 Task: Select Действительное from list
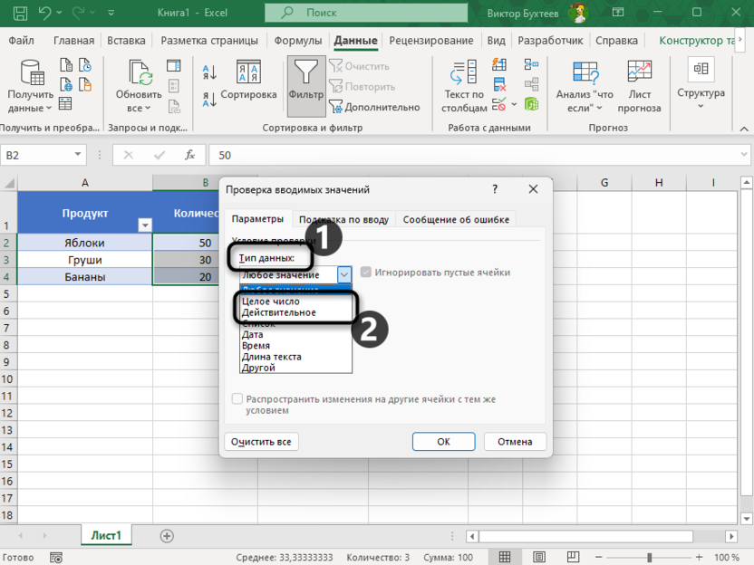pyautogui.click(x=296, y=312)
